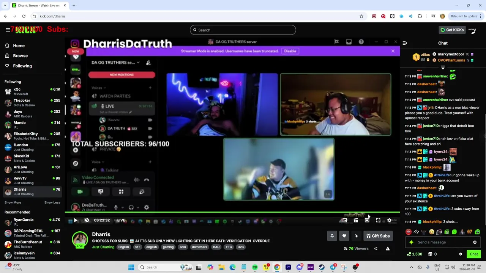Open the video player settings gear
The image size is (486, 273).
click(x=389, y=220)
